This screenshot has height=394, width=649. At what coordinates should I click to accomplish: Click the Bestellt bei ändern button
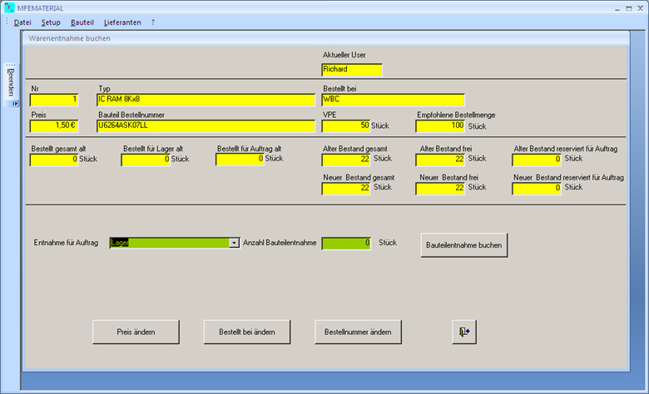pos(246,332)
